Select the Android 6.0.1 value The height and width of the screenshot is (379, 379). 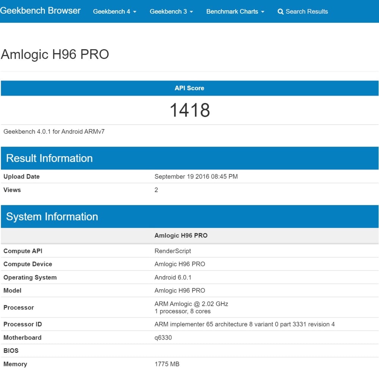(x=173, y=277)
